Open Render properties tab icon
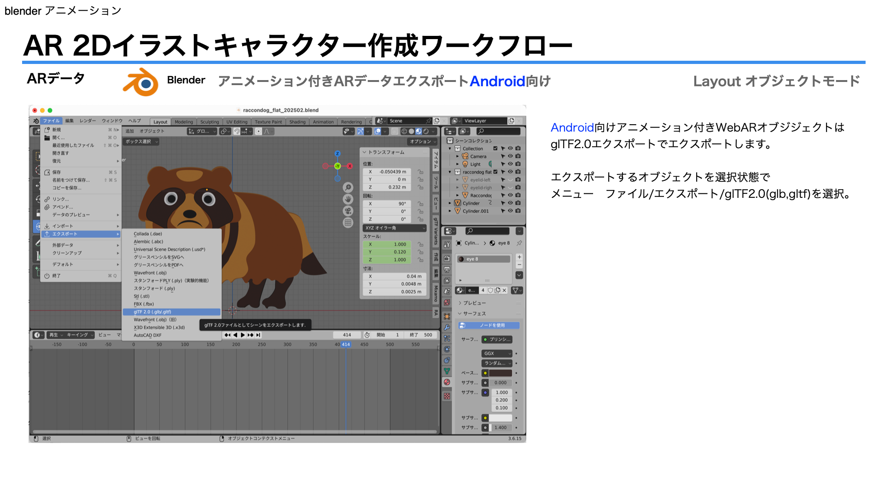Screen dimensions: 884x497 pyautogui.click(x=447, y=259)
